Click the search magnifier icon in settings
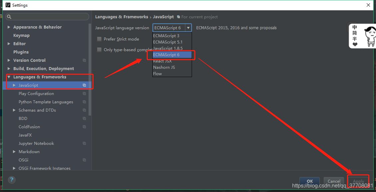 pos(9,17)
